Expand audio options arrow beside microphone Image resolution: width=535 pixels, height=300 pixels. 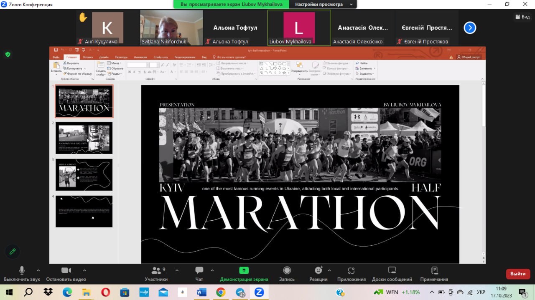tap(38, 270)
